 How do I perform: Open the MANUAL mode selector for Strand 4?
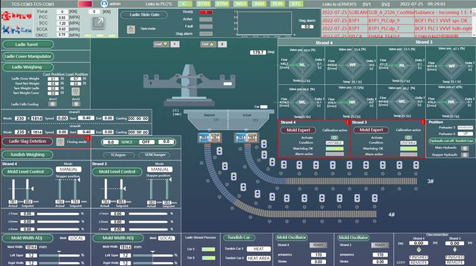tap(68, 169)
